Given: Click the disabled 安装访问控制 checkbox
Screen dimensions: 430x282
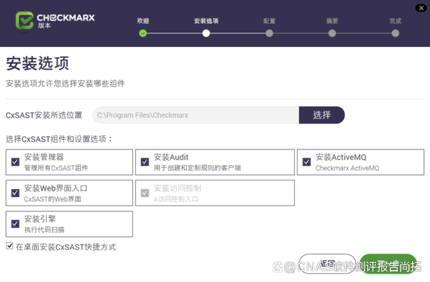Looking at the screenshot, I should tap(145, 193).
